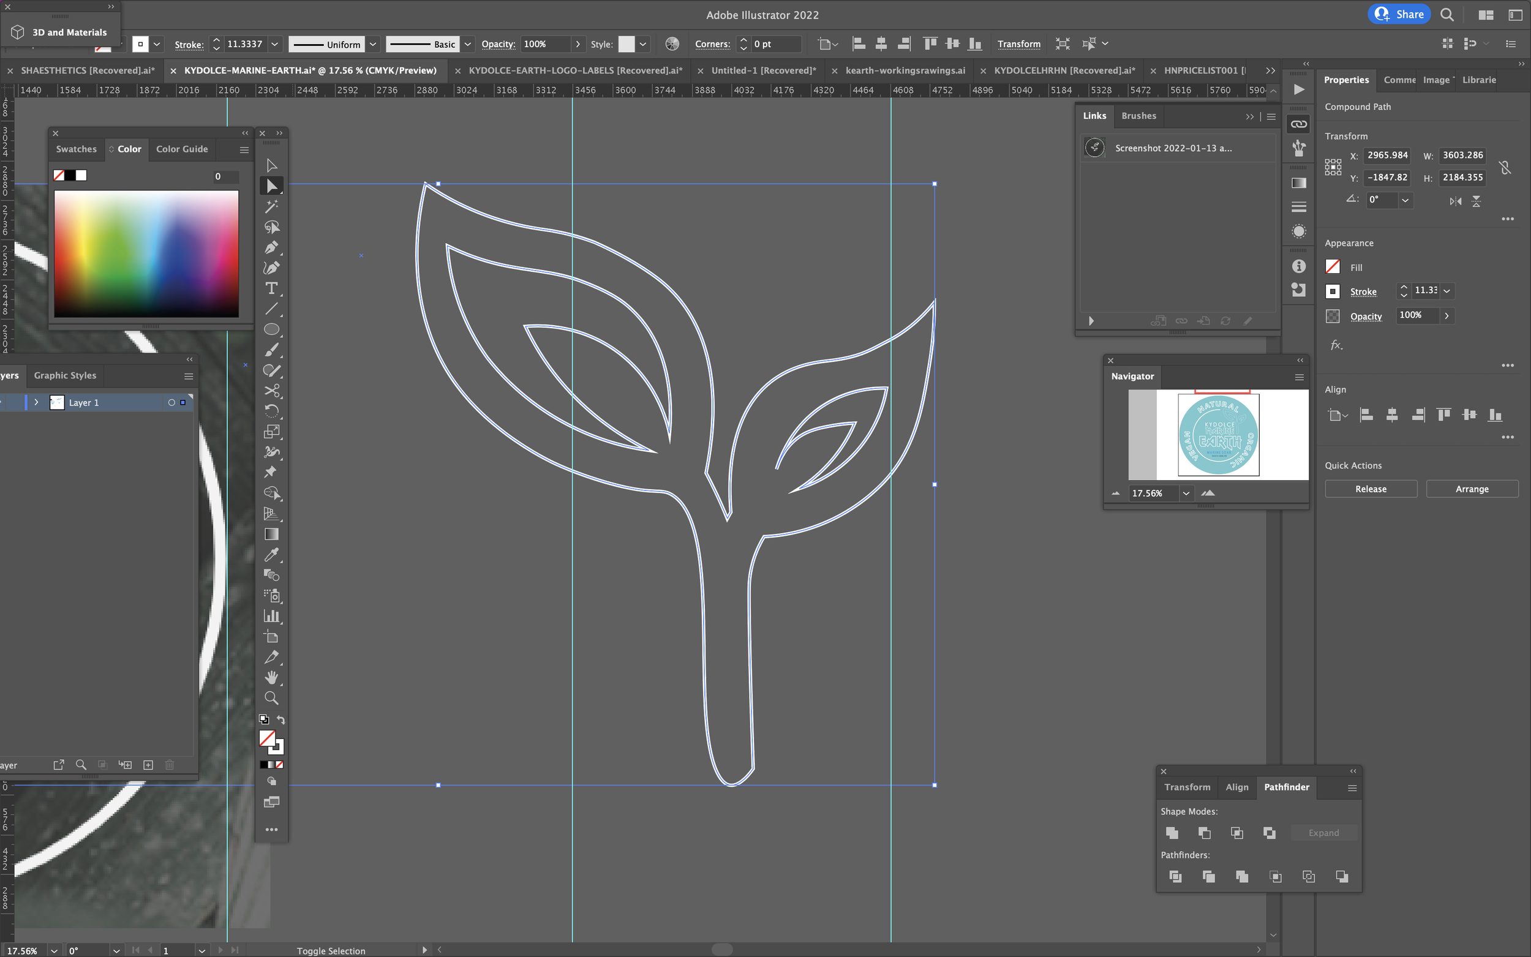Open the Stroke weight dropdown in control bar
The width and height of the screenshot is (1531, 957).
pyautogui.click(x=276, y=44)
